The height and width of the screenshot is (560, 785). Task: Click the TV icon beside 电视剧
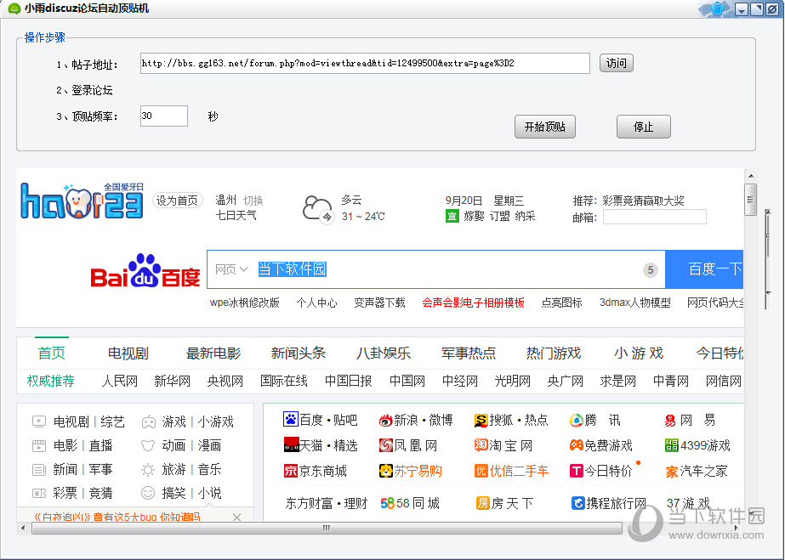[39, 421]
